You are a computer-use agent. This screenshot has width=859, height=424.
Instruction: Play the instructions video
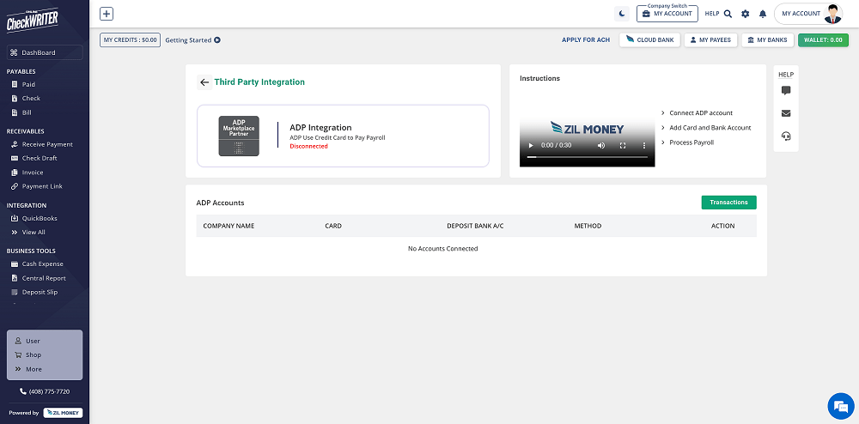tap(530, 146)
